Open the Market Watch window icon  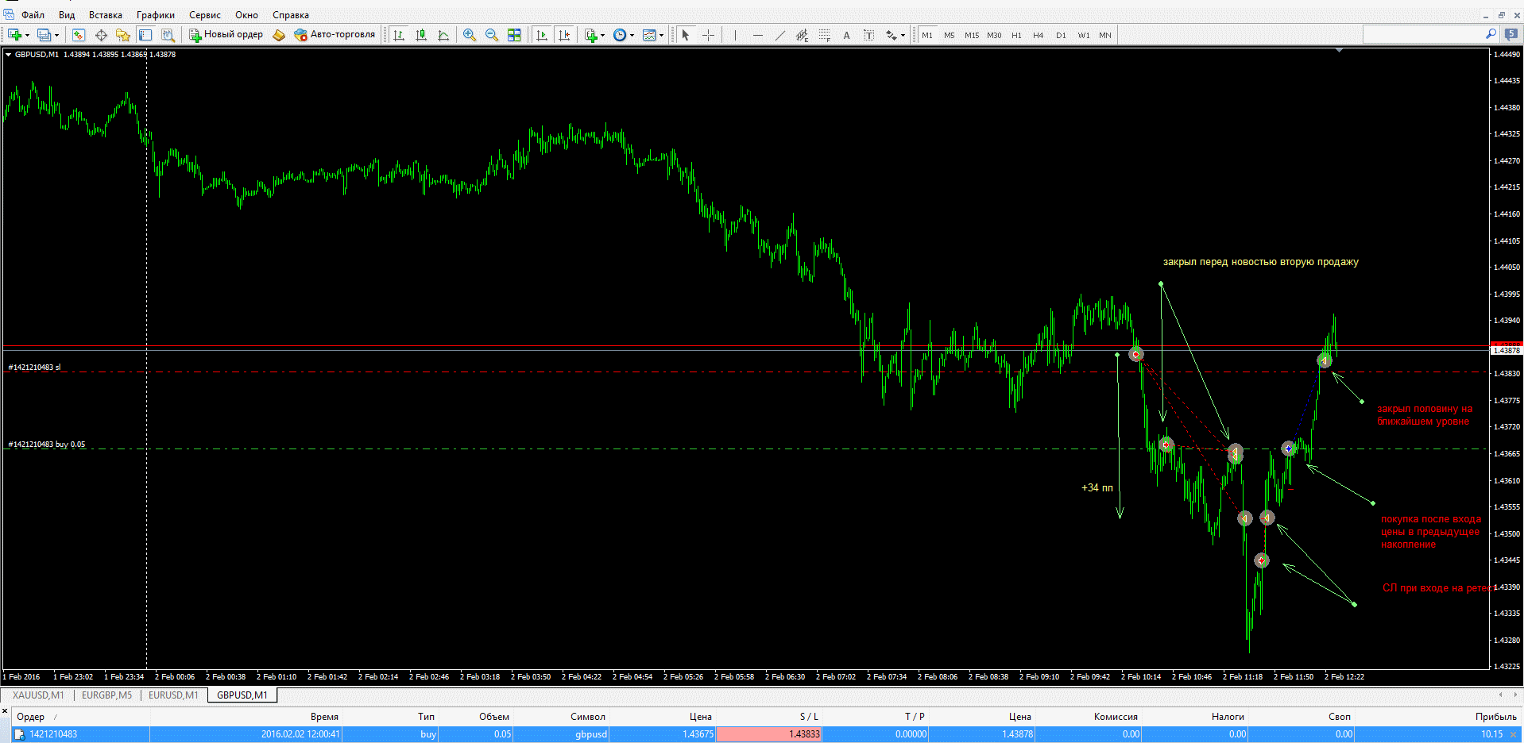coord(79,35)
